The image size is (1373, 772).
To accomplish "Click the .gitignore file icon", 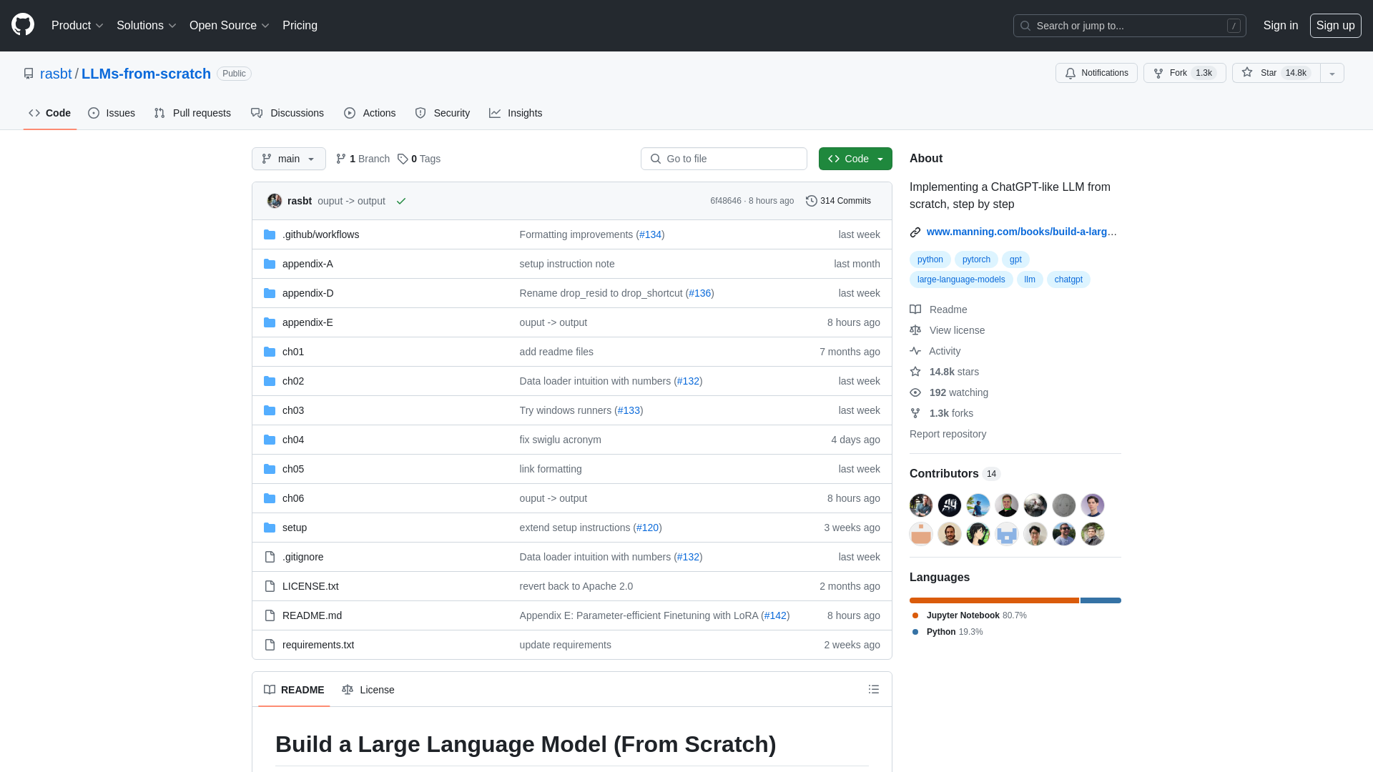I will point(270,557).
